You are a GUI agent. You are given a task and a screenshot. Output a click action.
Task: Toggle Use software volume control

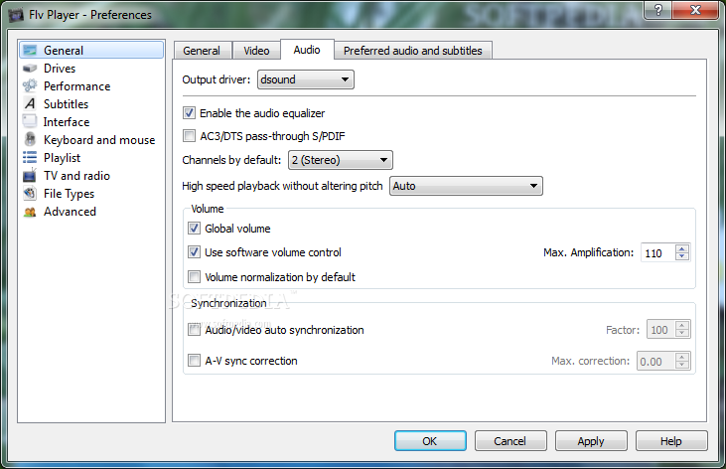(x=194, y=252)
